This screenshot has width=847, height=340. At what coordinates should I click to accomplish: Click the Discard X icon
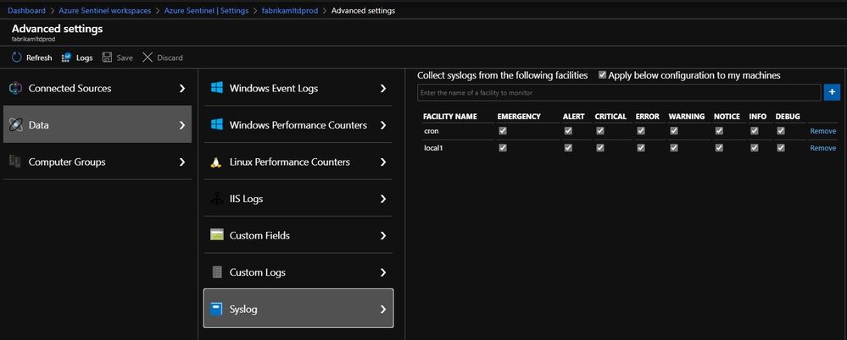point(148,58)
